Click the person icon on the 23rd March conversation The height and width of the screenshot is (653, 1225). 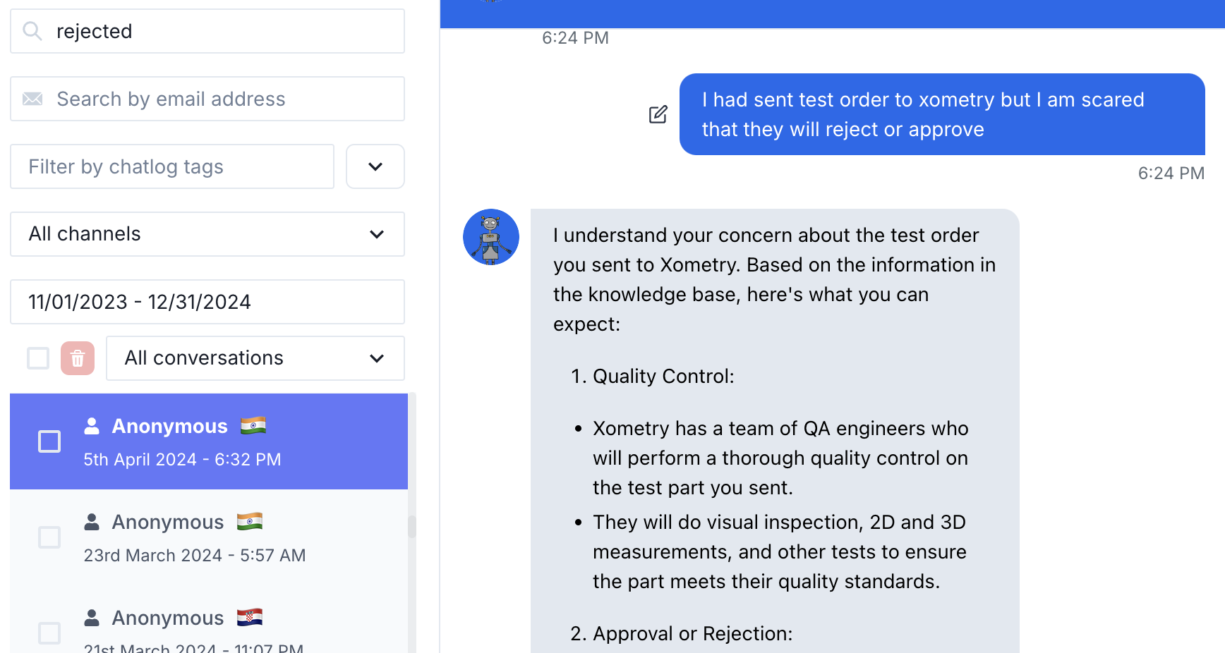point(92,522)
